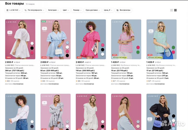Expand the Размер filter dropdown
Screen dimensions: 188x130
77,10
